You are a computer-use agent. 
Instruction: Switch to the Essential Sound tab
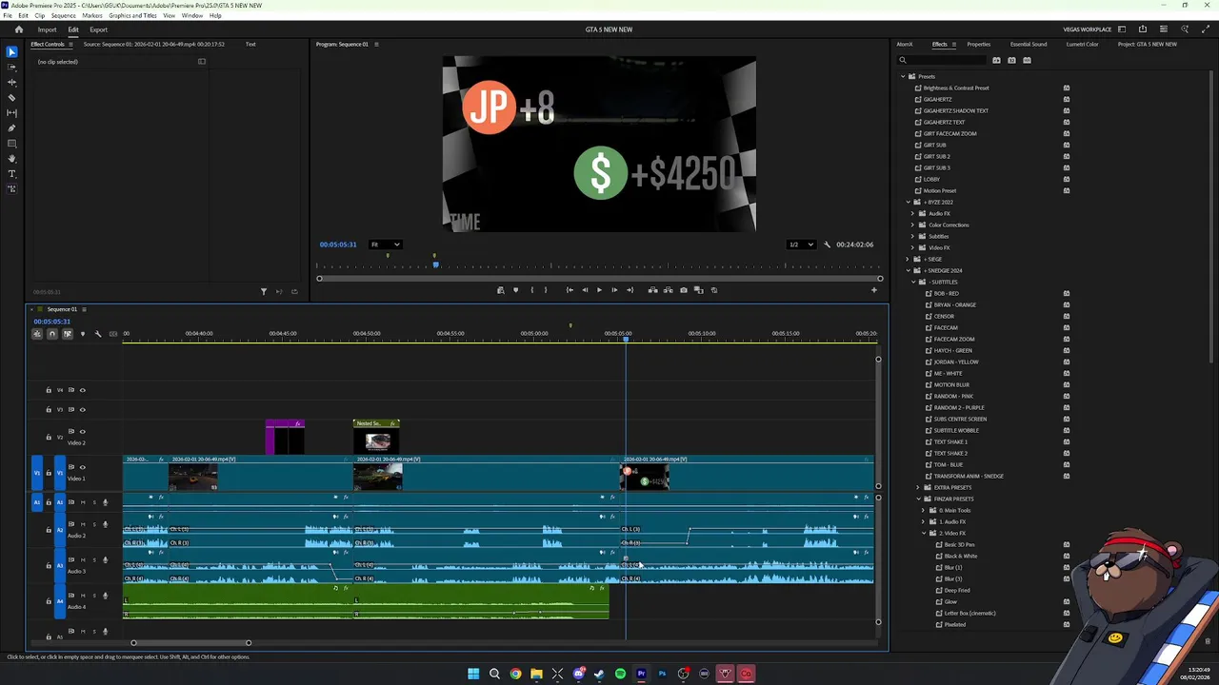pyautogui.click(x=1029, y=44)
